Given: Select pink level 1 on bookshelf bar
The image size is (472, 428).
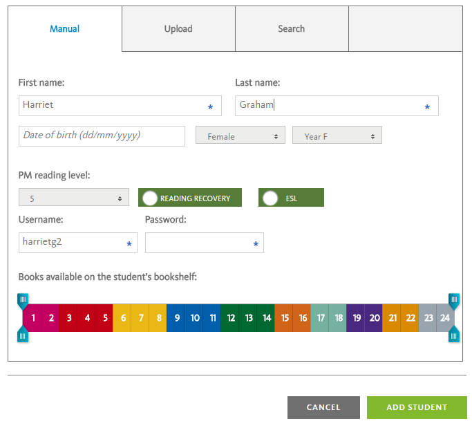Looking at the screenshot, I should tap(32, 318).
